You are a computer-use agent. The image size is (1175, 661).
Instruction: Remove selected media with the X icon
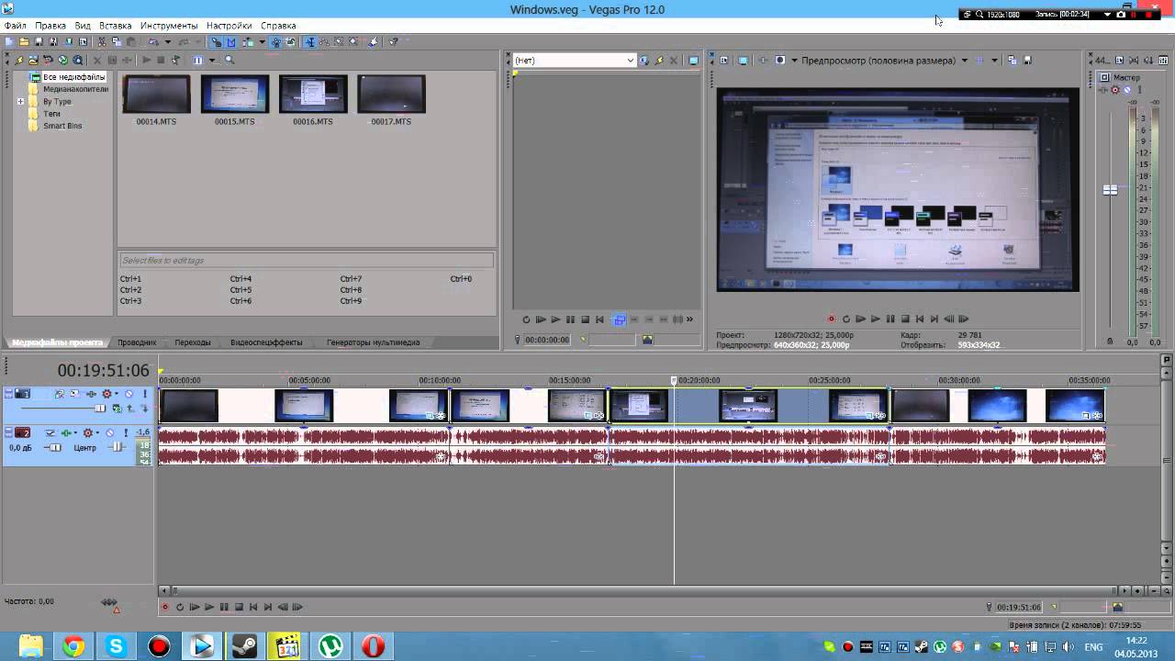click(x=97, y=60)
